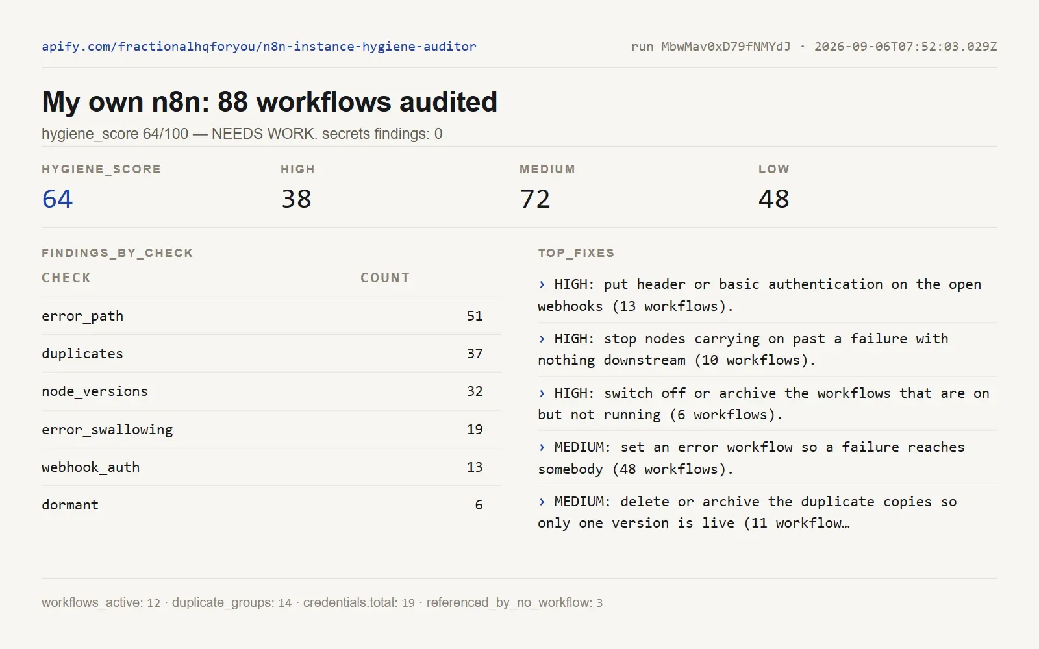Click the MEDIUM label
The height and width of the screenshot is (649, 1039).
[547, 169]
